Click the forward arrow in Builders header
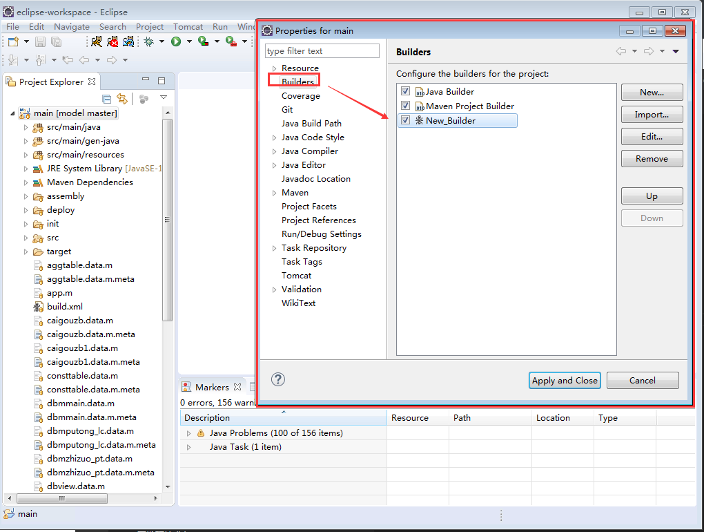Screen dimensions: 704x532 coord(648,51)
